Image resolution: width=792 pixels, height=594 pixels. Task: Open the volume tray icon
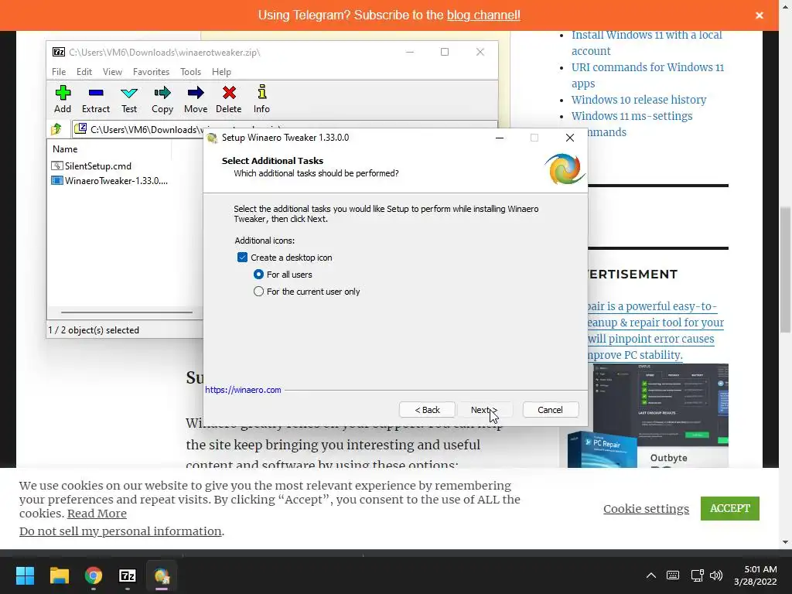pos(715,575)
